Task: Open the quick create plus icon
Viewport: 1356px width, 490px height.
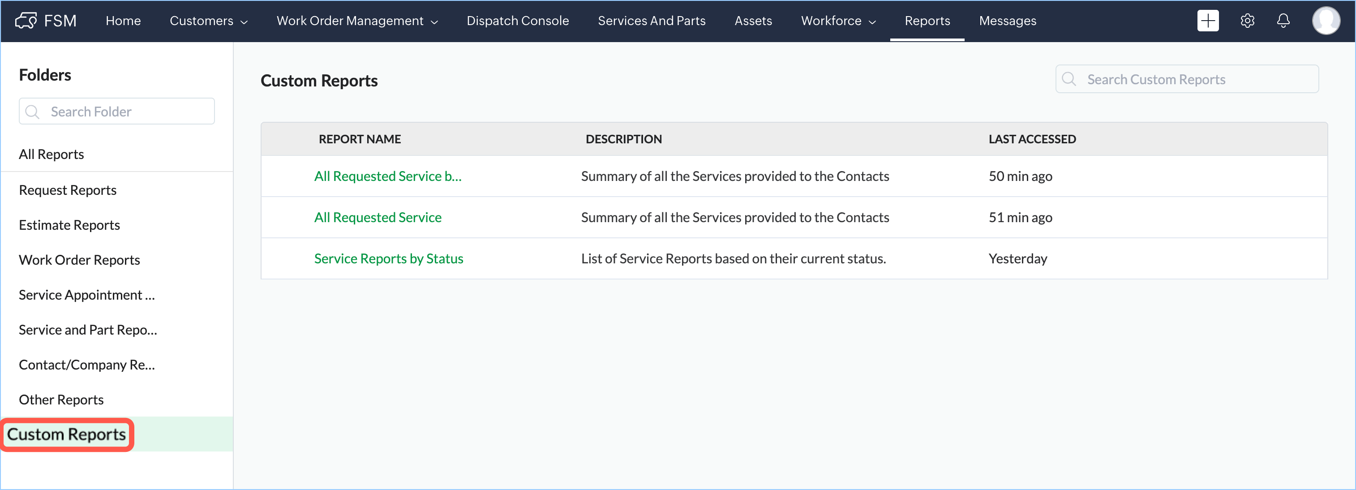Action: click(x=1208, y=21)
